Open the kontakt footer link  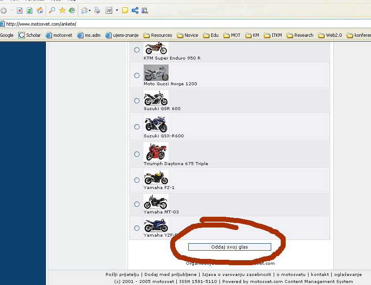coord(320,274)
